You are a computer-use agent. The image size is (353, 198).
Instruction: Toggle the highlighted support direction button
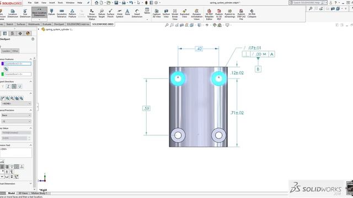click(14, 86)
